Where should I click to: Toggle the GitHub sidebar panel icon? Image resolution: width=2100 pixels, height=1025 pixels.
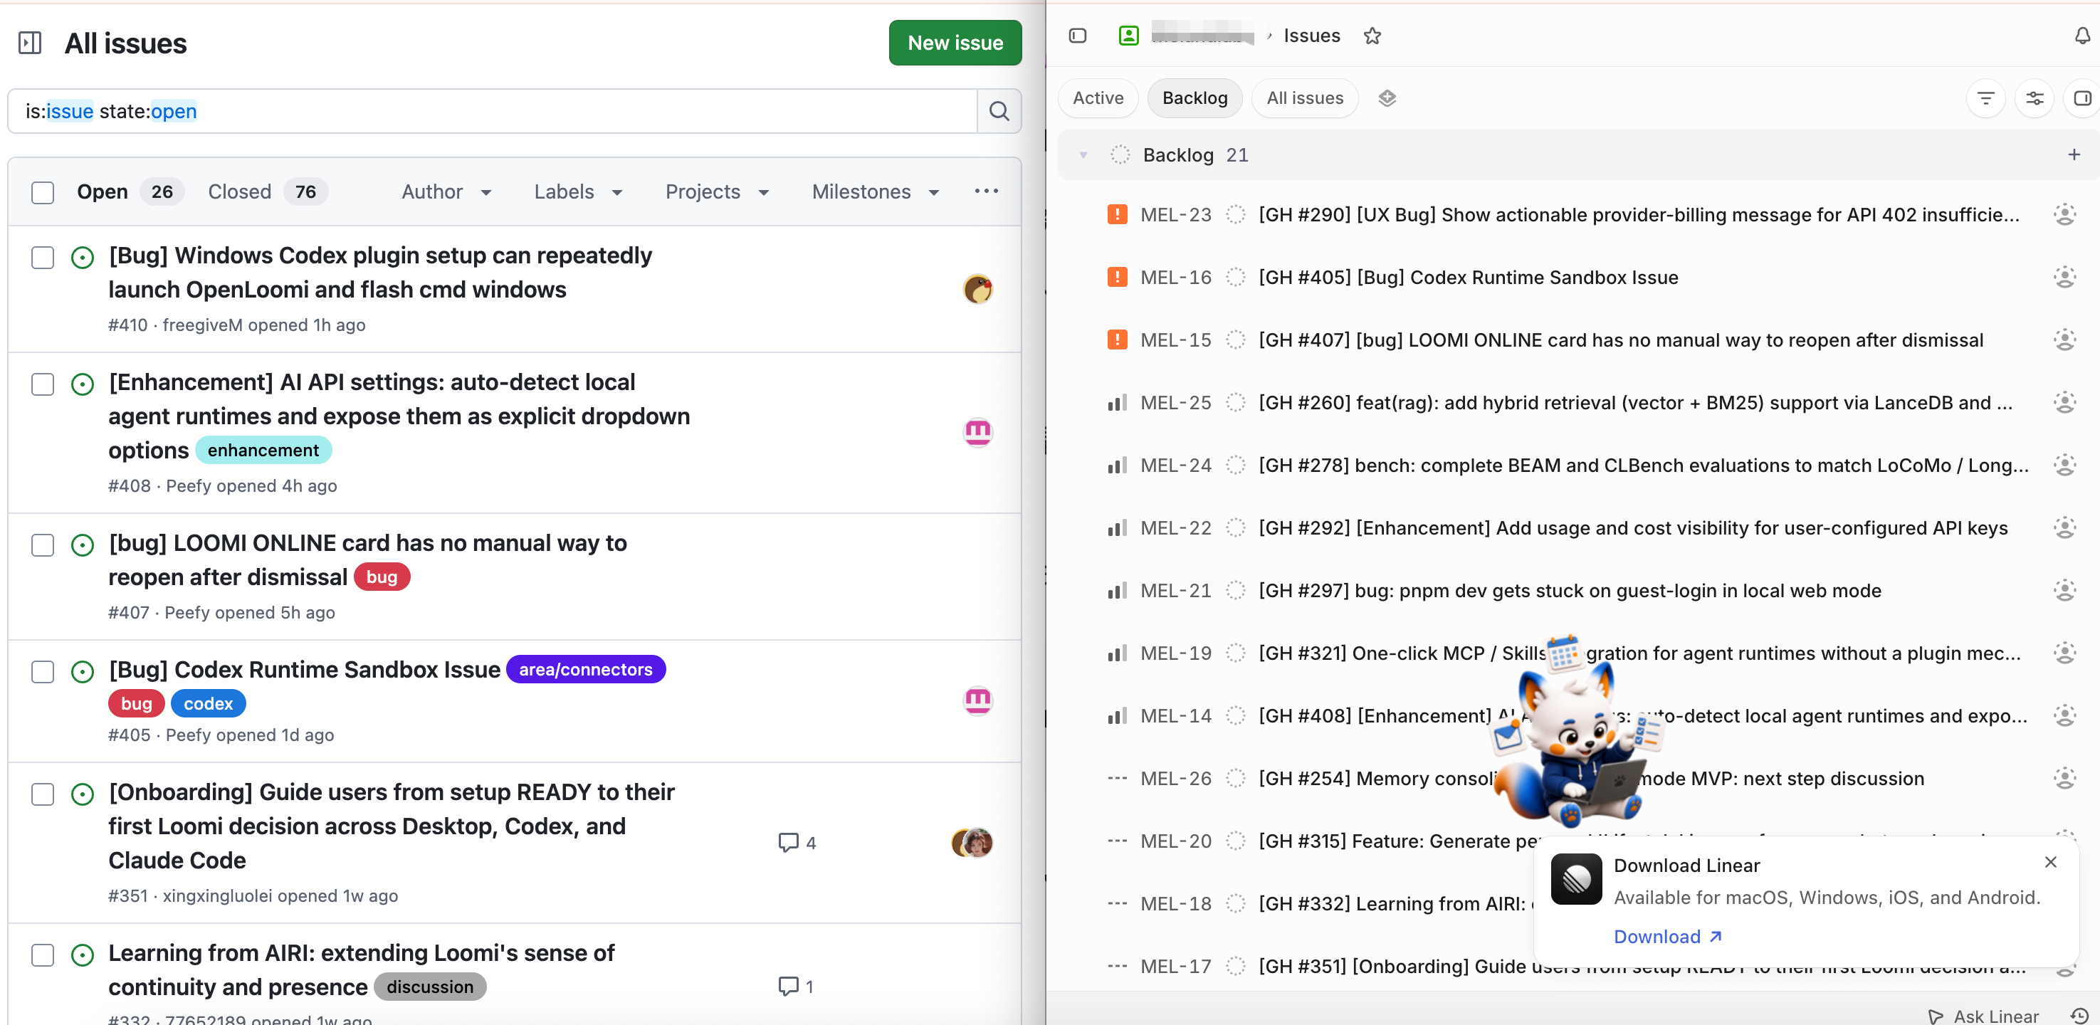(30, 43)
